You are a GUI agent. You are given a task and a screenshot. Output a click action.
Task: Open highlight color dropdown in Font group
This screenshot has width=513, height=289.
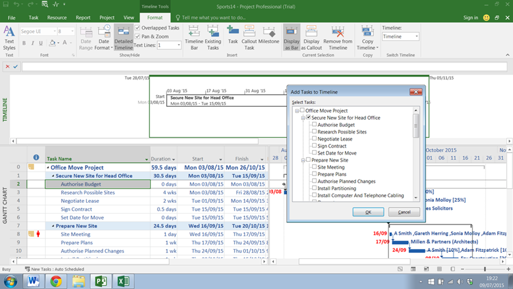tap(58, 43)
